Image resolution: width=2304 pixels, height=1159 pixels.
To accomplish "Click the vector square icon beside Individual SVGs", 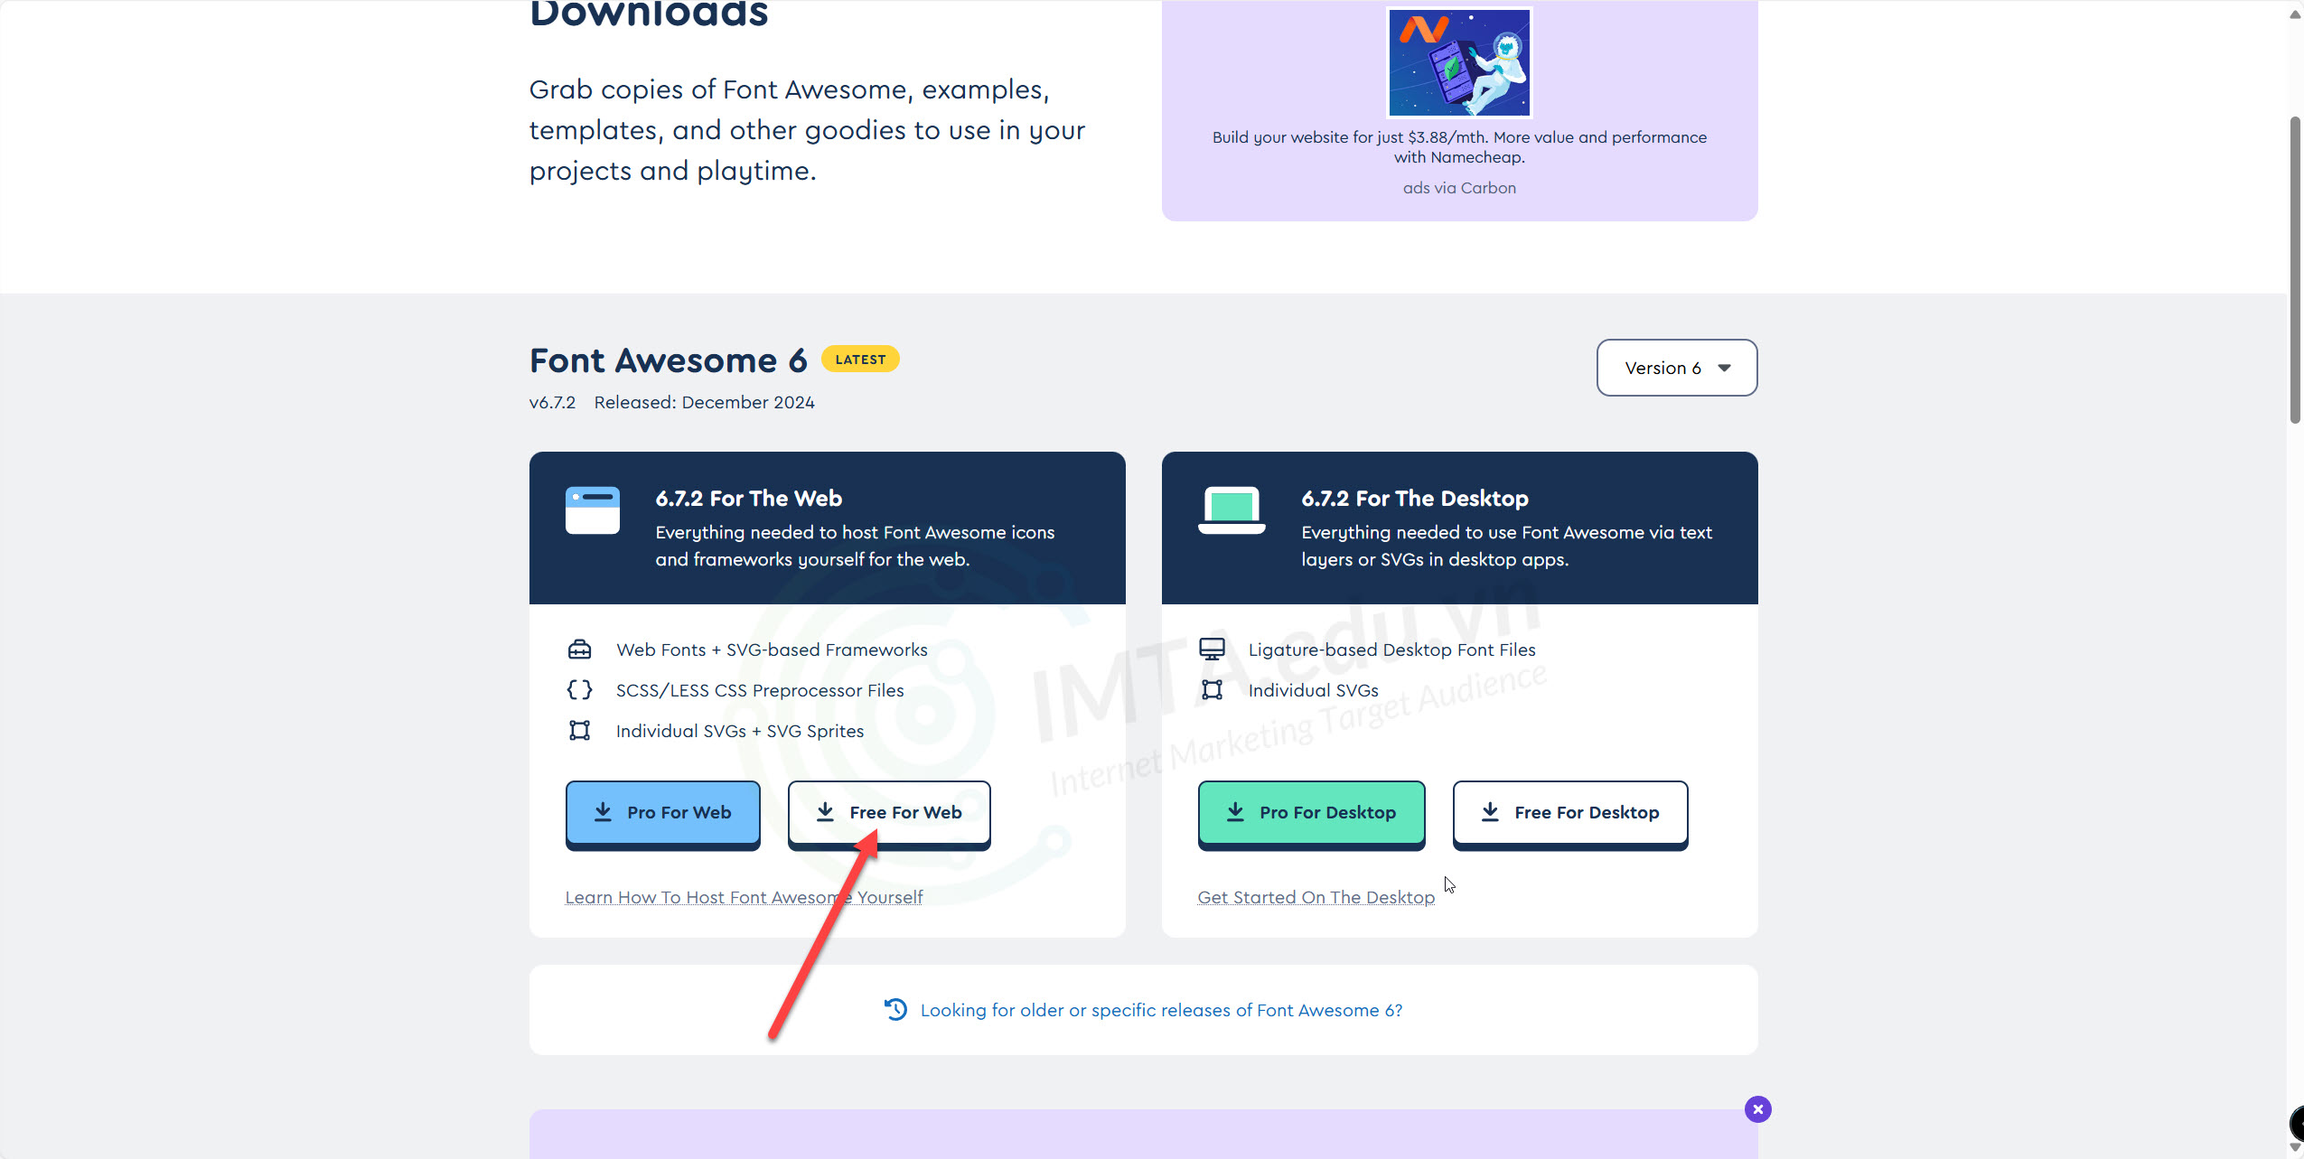I will [1212, 690].
